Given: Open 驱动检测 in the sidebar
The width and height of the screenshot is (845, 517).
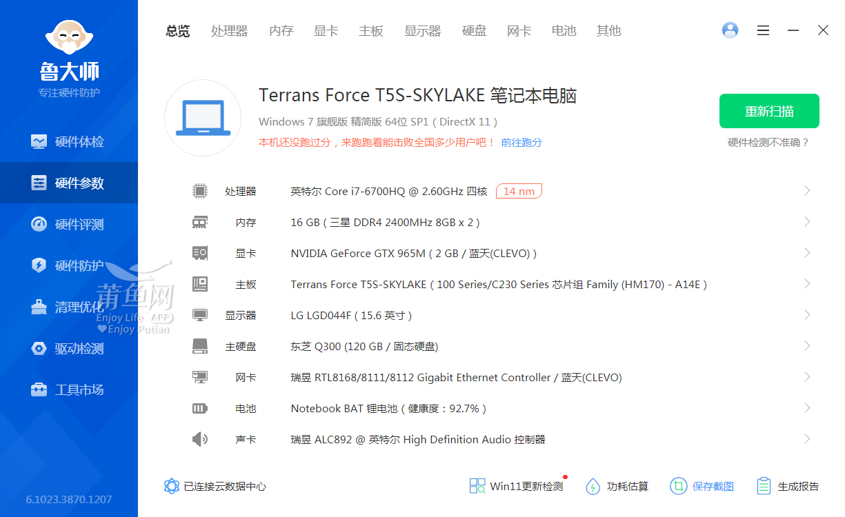Looking at the screenshot, I should [x=69, y=348].
